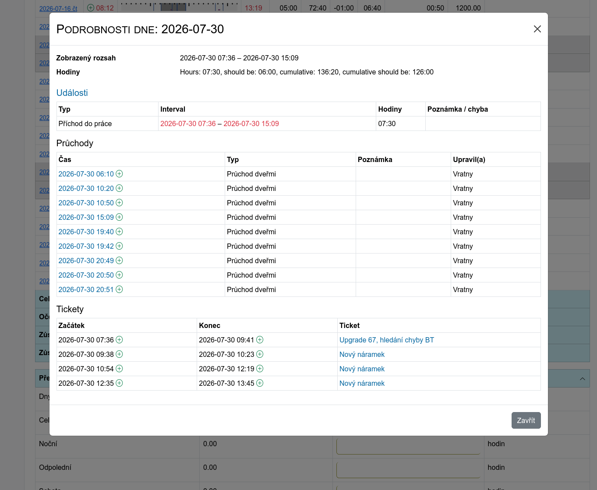Open the Události section heading
The image size is (597, 490).
click(x=72, y=93)
